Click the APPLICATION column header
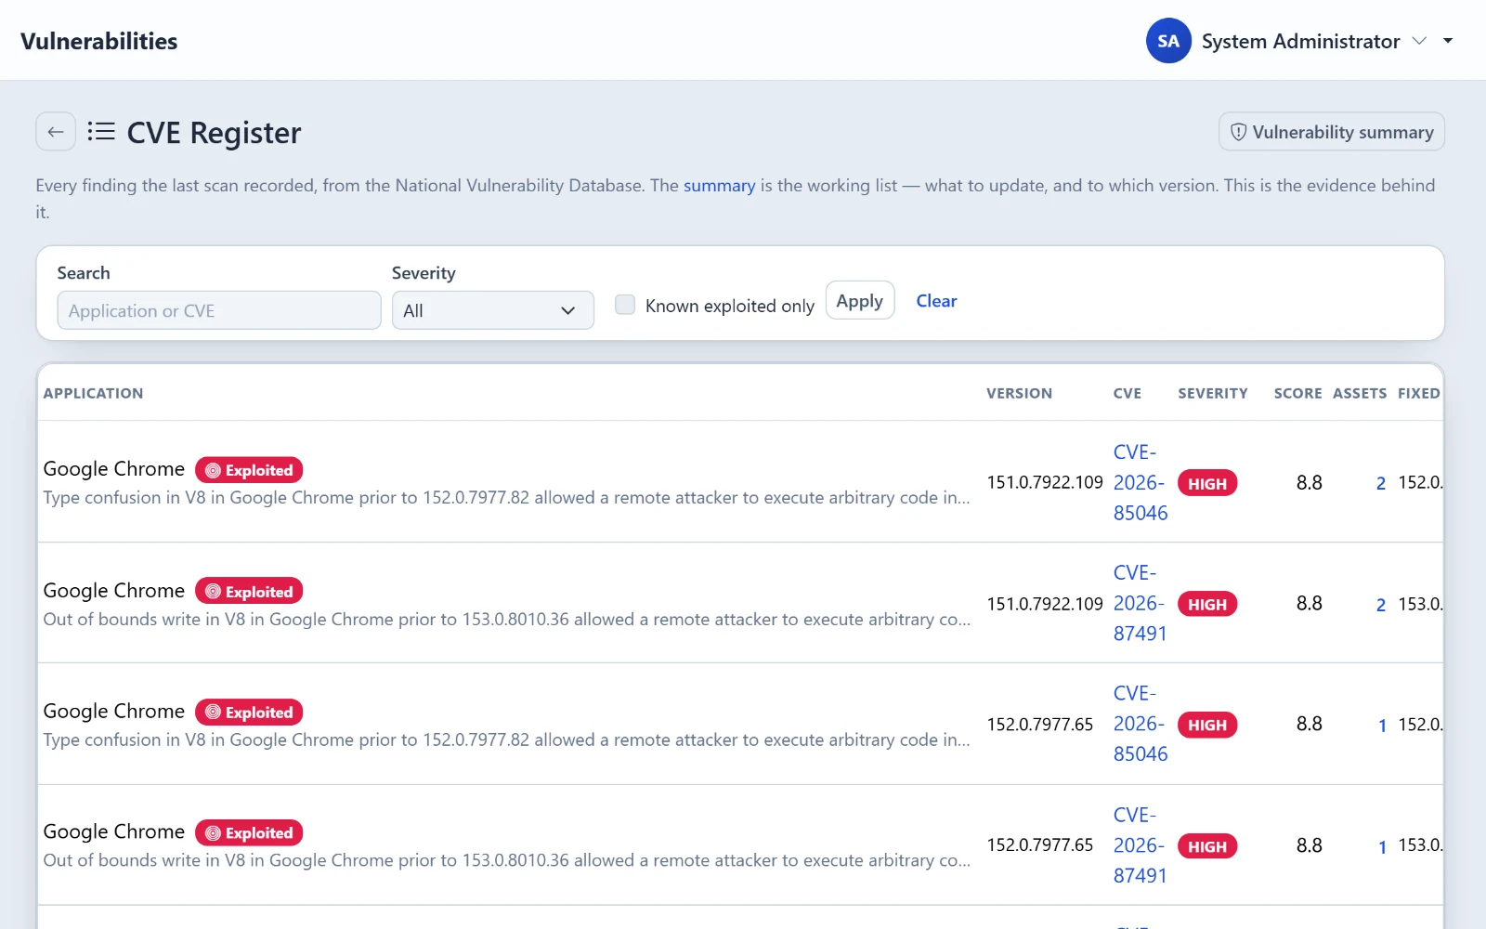This screenshot has width=1486, height=929. coord(93,393)
